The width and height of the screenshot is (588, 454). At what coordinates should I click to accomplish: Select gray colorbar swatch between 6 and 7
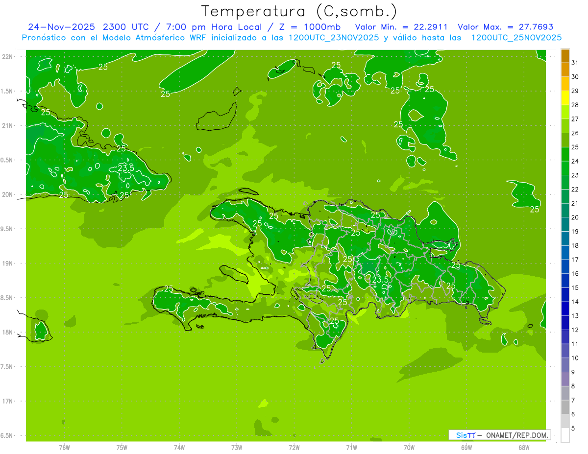point(565,407)
